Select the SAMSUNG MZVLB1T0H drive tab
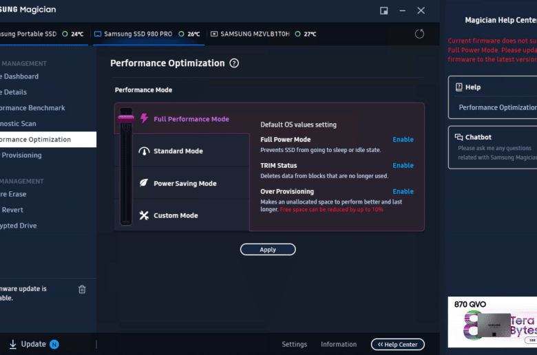Image resolution: width=537 pixels, height=355 pixels. point(264,34)
